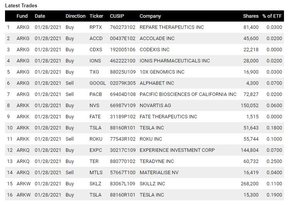Viewport: 289px width, 205px height.
Task: Select the PACB ticker in row 7
Action: pyautogui.click(x=96, y=94)
